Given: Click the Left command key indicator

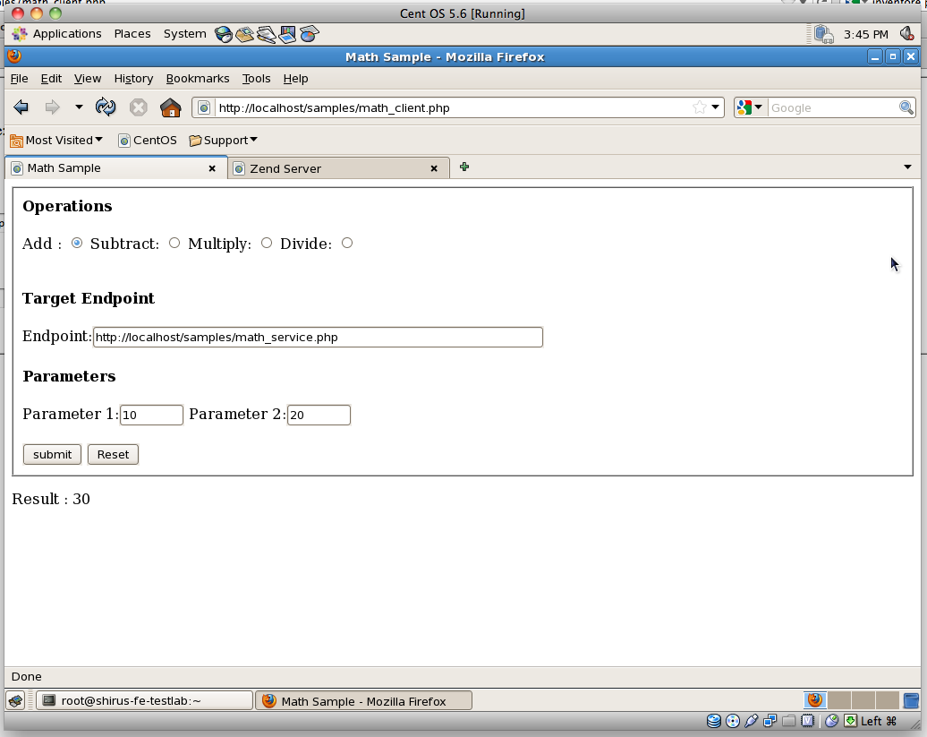Looking at the screenshot, I should [x=872, y=720].
